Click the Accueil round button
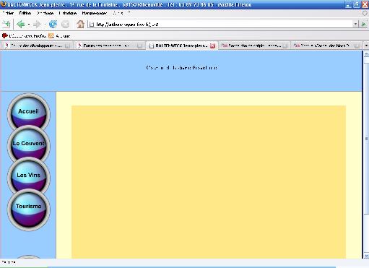Image resolution: width=369 pixels, height=268 pixels. [x=28, y=112]
